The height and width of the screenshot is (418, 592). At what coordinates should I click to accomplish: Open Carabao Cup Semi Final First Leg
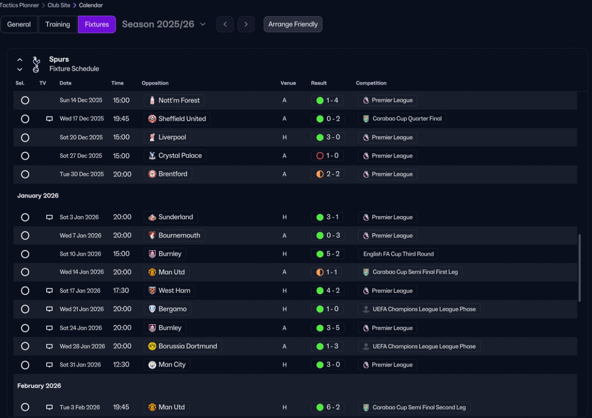(410, 272)
